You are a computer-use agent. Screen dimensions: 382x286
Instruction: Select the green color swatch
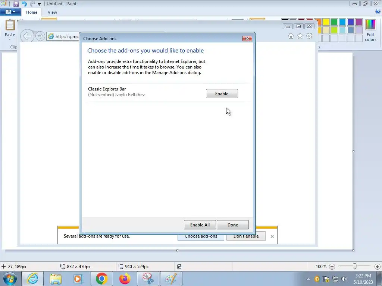click(x=334, y=22)
